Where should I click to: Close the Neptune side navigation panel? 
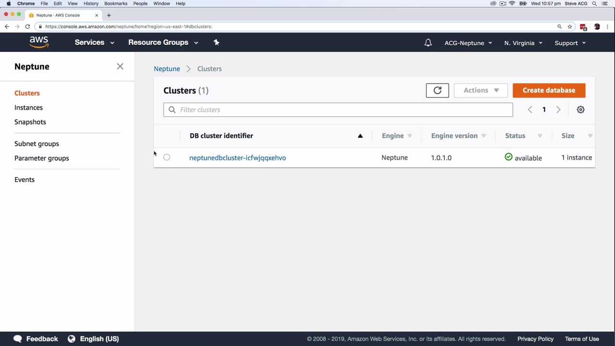(x=120, y=66)
